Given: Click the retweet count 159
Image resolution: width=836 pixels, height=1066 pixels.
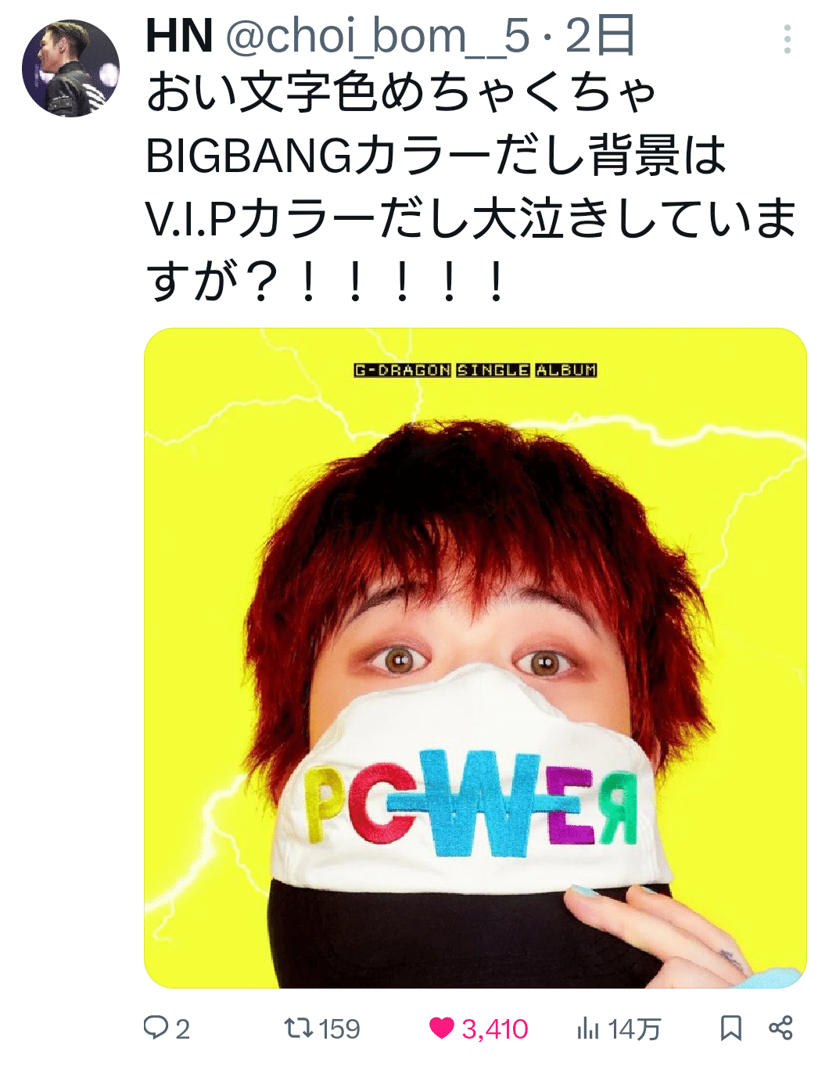Looking at the screenshot, I should pos(339,1028).
